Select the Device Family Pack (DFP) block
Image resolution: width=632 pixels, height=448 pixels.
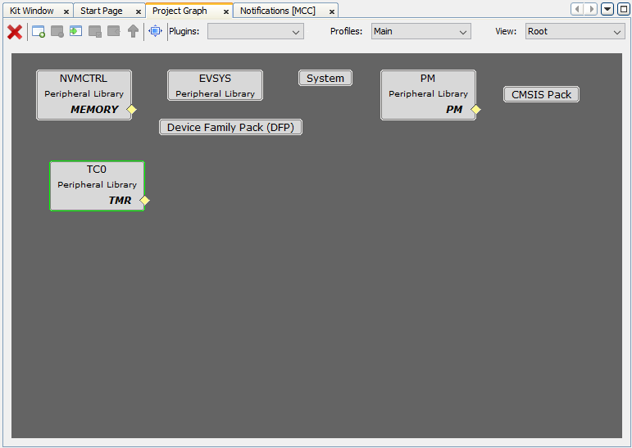[x=230, y=127]
